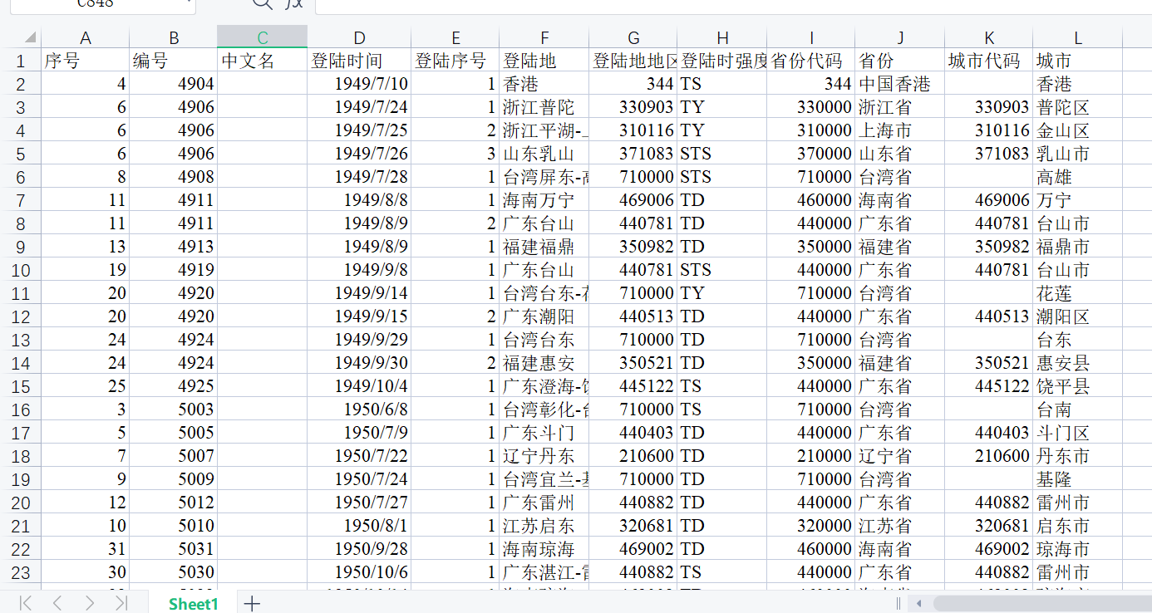Click the 省份代码 header cell
The height and width of the screenshot is (613, 1152).
[x=811, y=61]
